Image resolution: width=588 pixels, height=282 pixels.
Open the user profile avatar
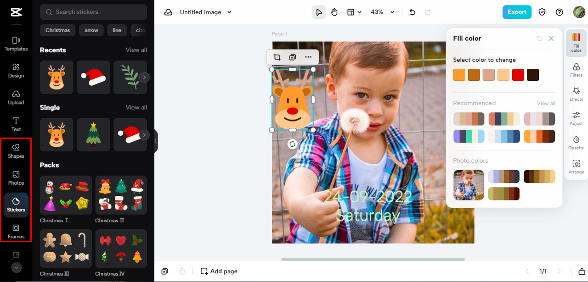coord(579,12)
